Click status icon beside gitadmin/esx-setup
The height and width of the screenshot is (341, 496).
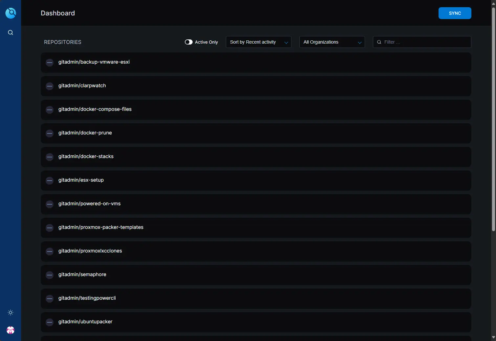coord(50,181)
